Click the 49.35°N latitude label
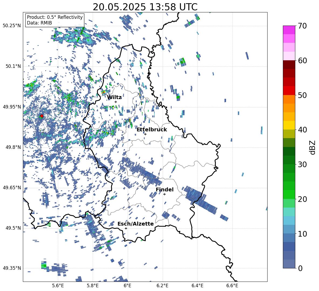319x291 pixels. (x=12, y=268)
